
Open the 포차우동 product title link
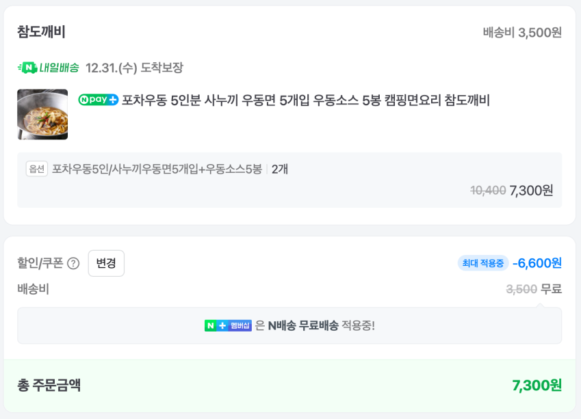(x=305, y=100)
